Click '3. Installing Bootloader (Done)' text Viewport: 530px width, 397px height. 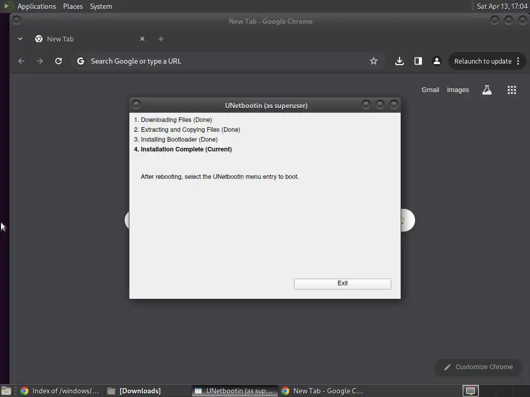pos(176,140)
